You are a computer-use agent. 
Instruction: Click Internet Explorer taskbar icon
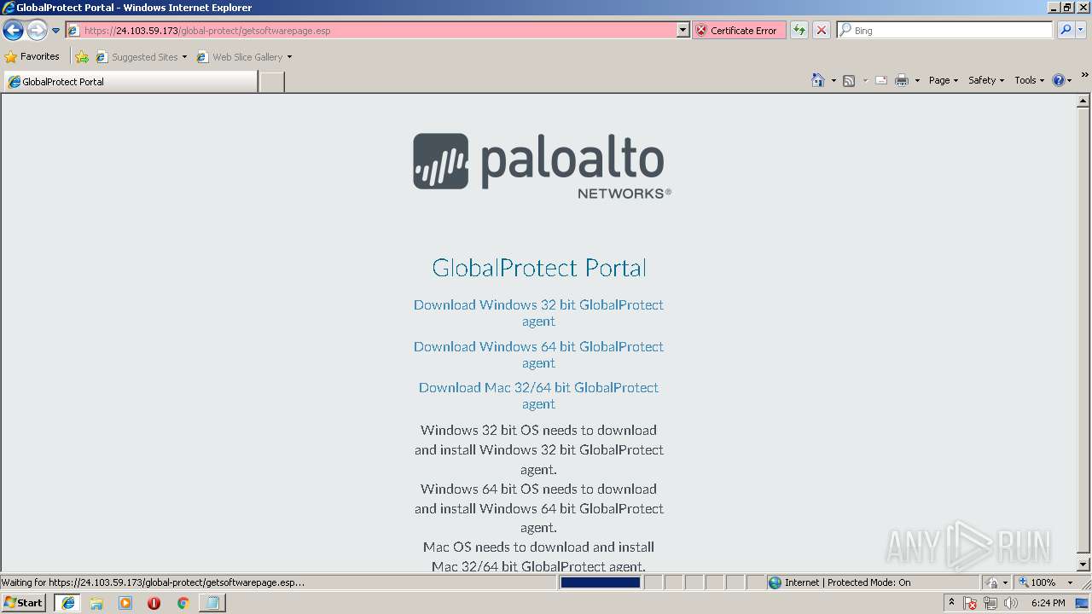tap(67, 603)
